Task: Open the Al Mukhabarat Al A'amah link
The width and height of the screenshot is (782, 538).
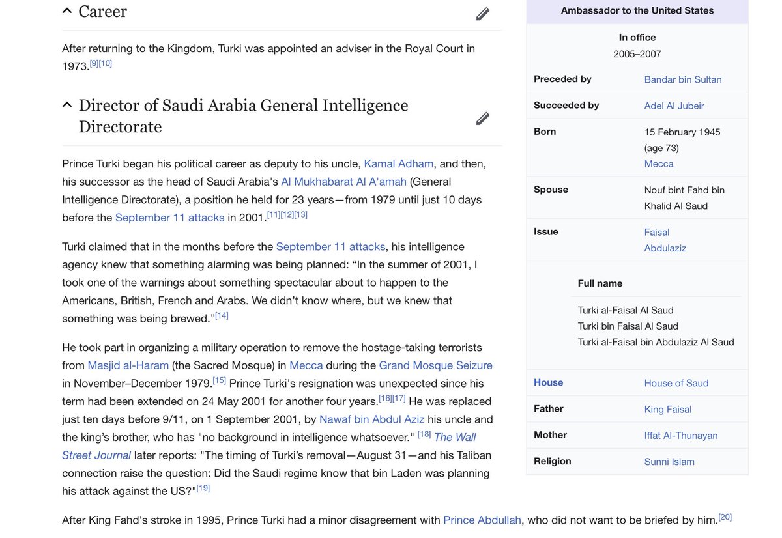Action: tap(343, 182)
